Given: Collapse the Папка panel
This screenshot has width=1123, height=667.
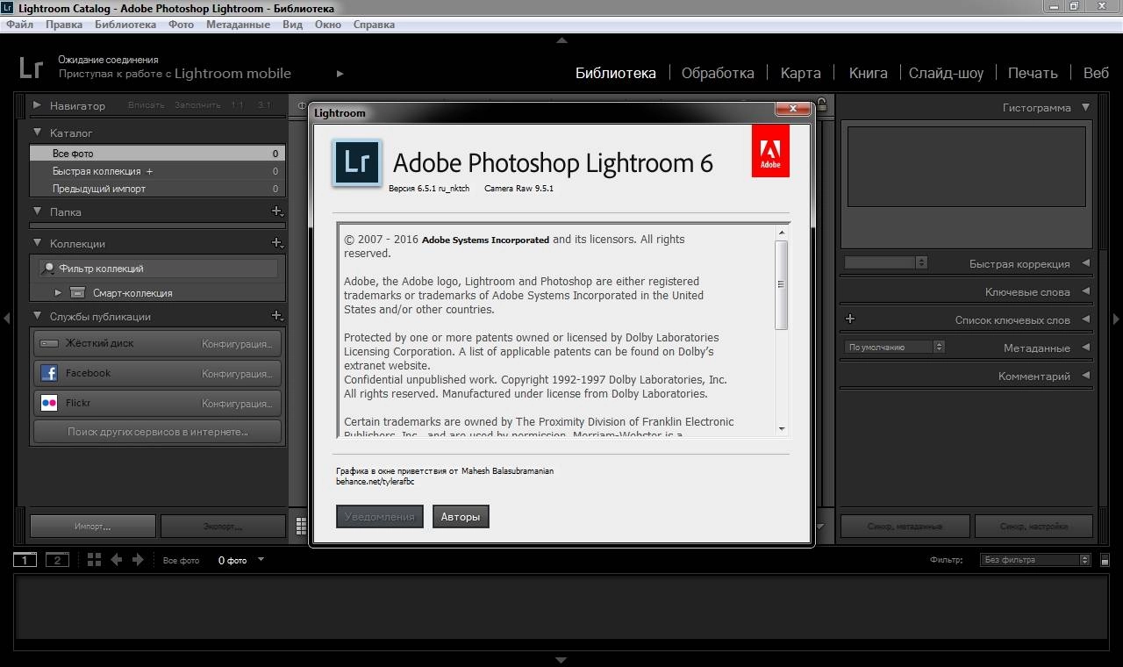Looking at the screenshot, I should click(38, 212).
